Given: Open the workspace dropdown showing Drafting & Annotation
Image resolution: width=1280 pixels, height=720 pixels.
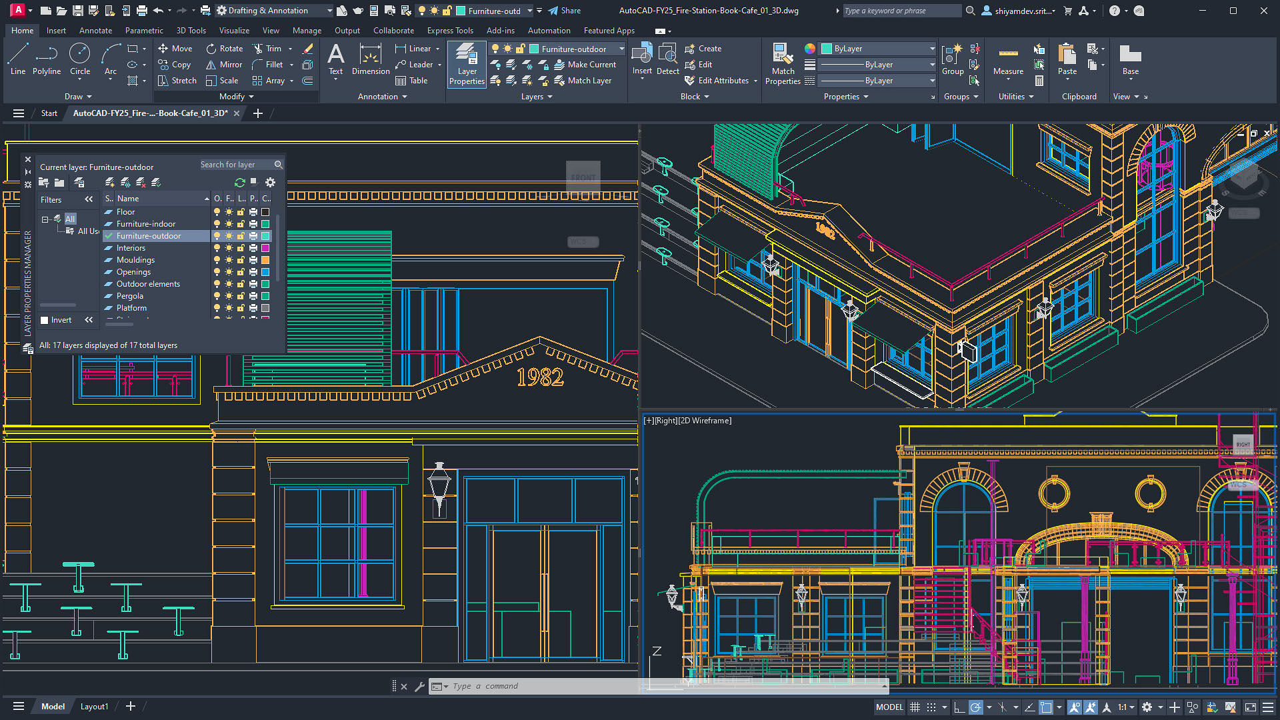Looking at the screenshot, I should coord(328,10).
